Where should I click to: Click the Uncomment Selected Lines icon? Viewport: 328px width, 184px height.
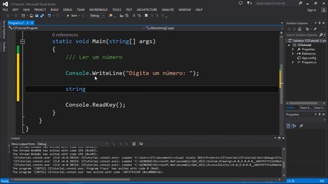pos(139,16)
